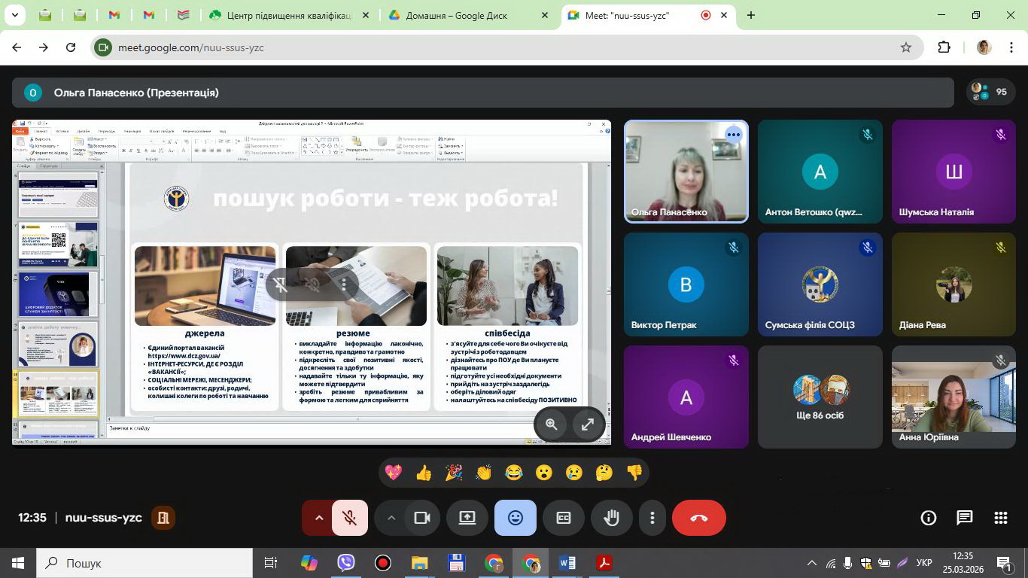Unmute the microphone button
Image resolution: width=1028 pixels, height=578 pixels.
point(349,518)
